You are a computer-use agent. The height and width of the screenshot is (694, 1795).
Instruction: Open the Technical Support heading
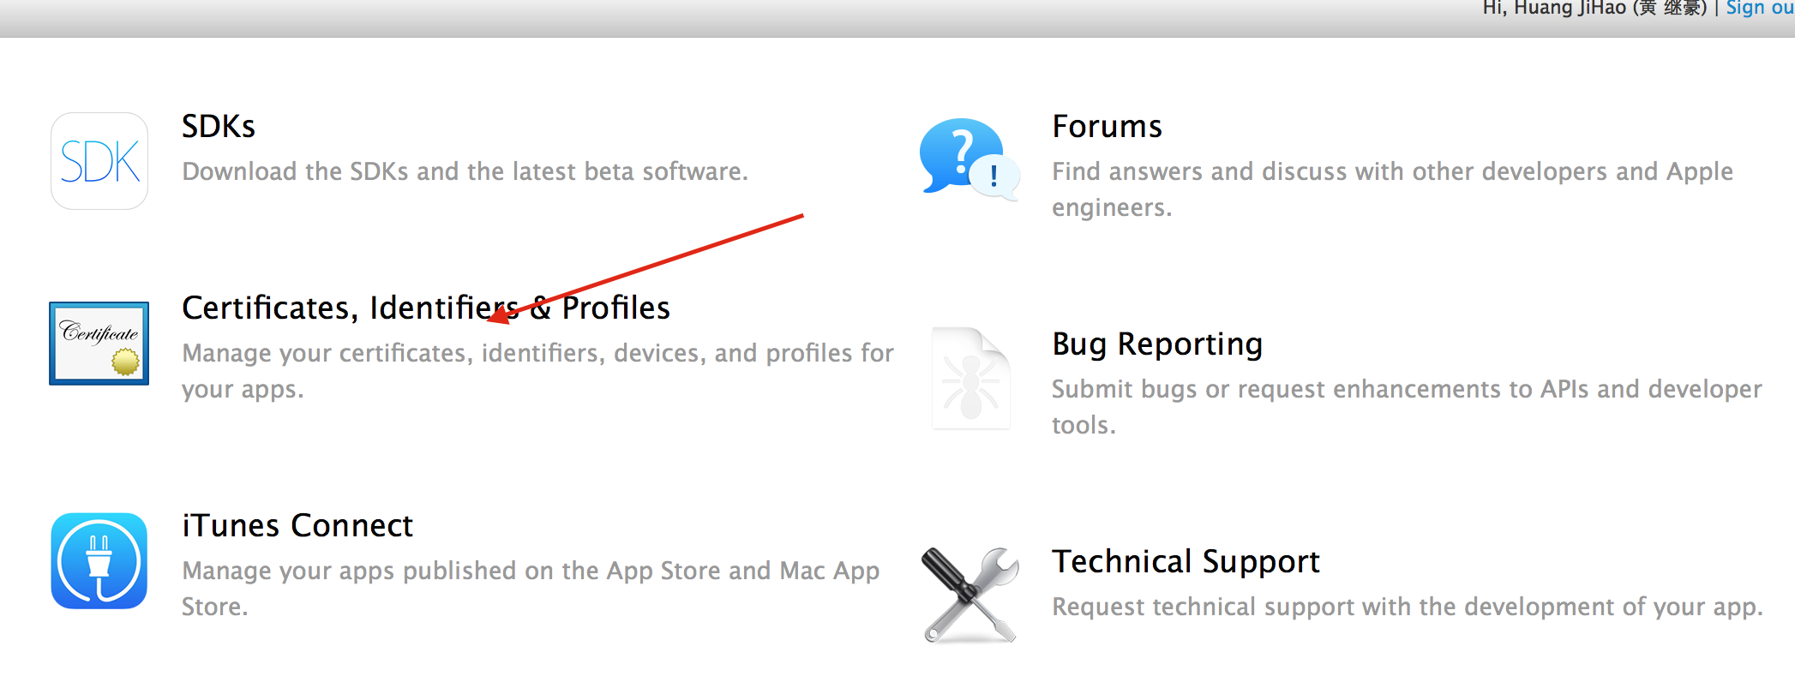pyautogui.click(x=1186, y=562)
